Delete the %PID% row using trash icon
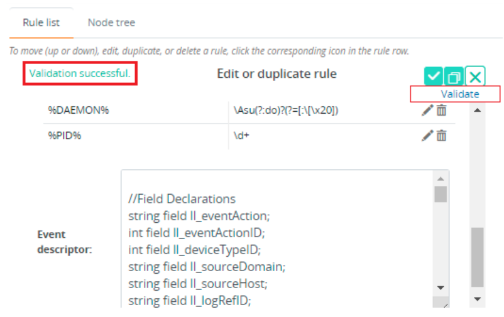The width and height of the screenshot is (504, 317). coord(442,135)
